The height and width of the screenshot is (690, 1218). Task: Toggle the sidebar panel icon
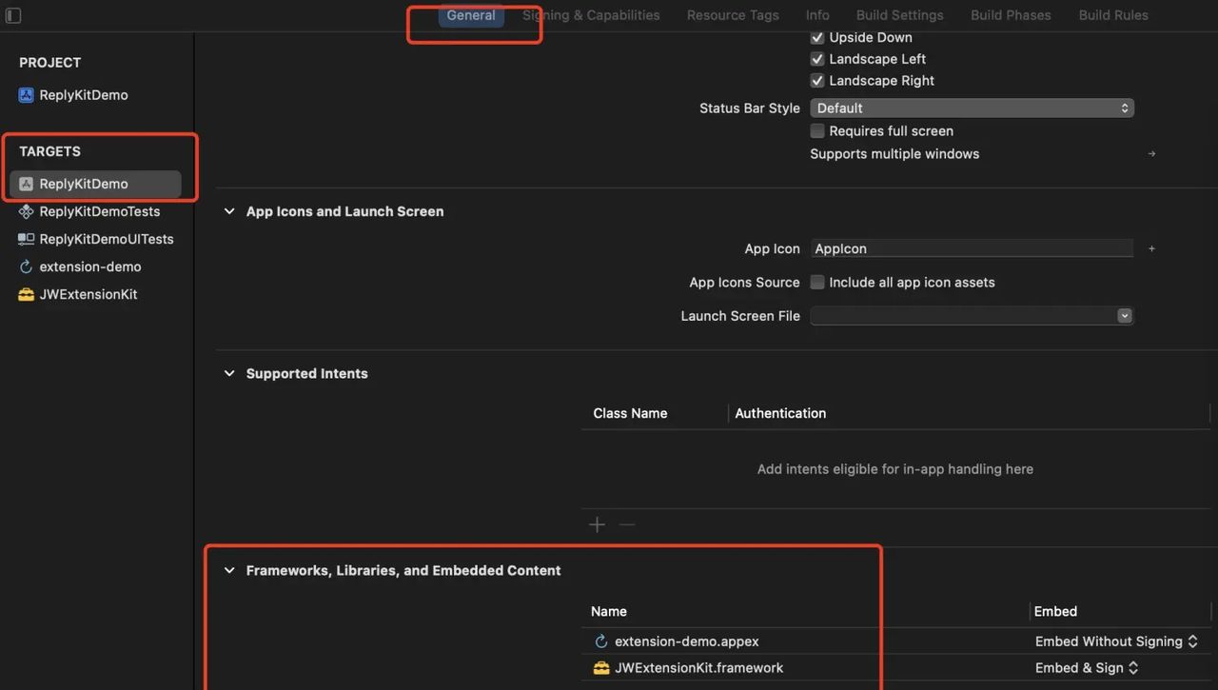point(13,15)
